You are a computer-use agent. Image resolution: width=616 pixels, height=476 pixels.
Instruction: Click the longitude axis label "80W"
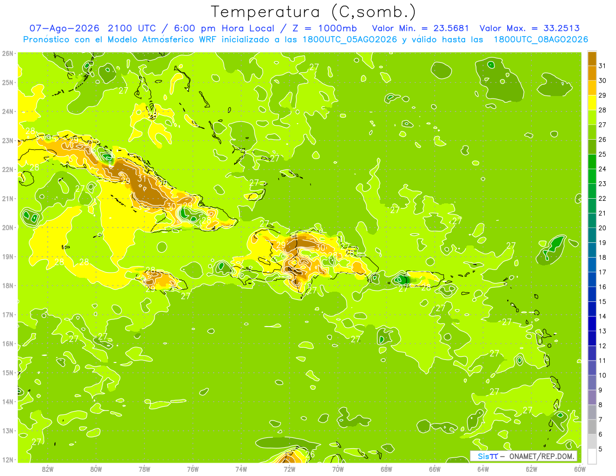[x=95, y=469]
